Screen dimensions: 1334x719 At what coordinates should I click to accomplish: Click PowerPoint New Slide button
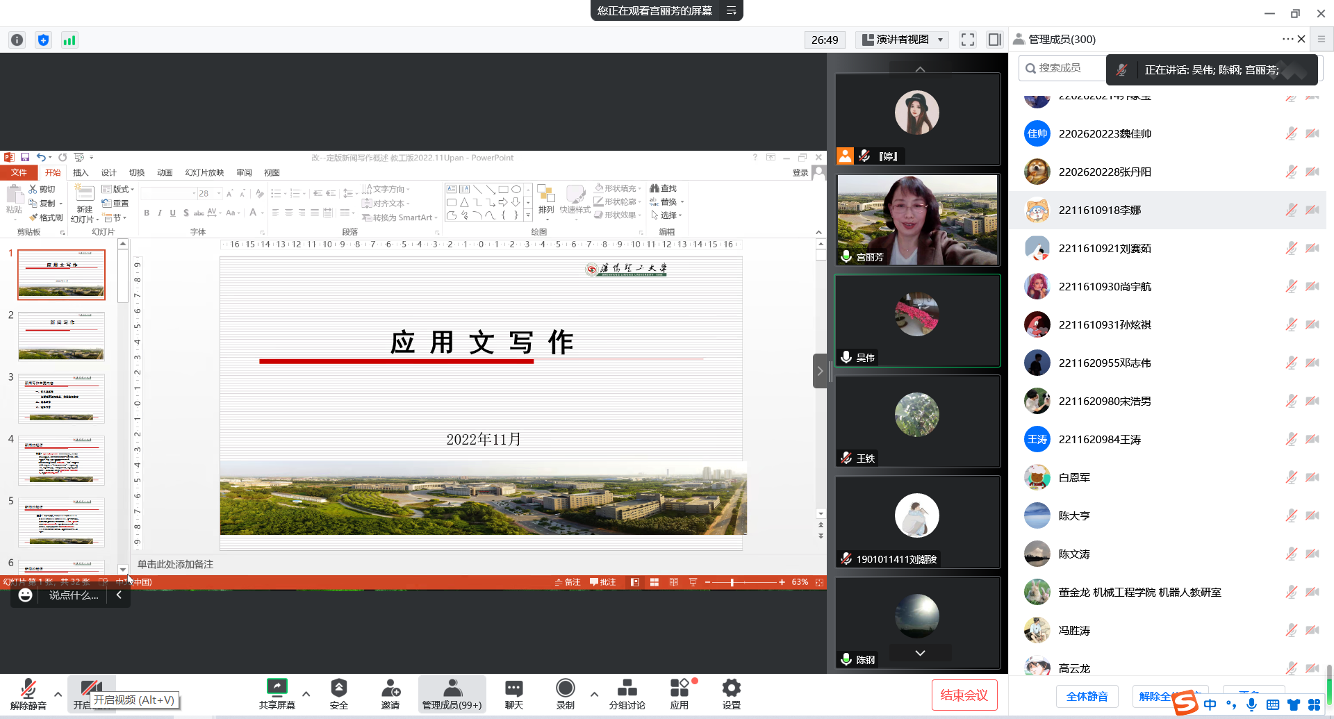pos(84,204)
